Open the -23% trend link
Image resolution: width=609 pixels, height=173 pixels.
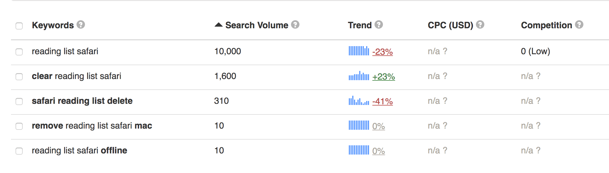click(x=382, y=52)
